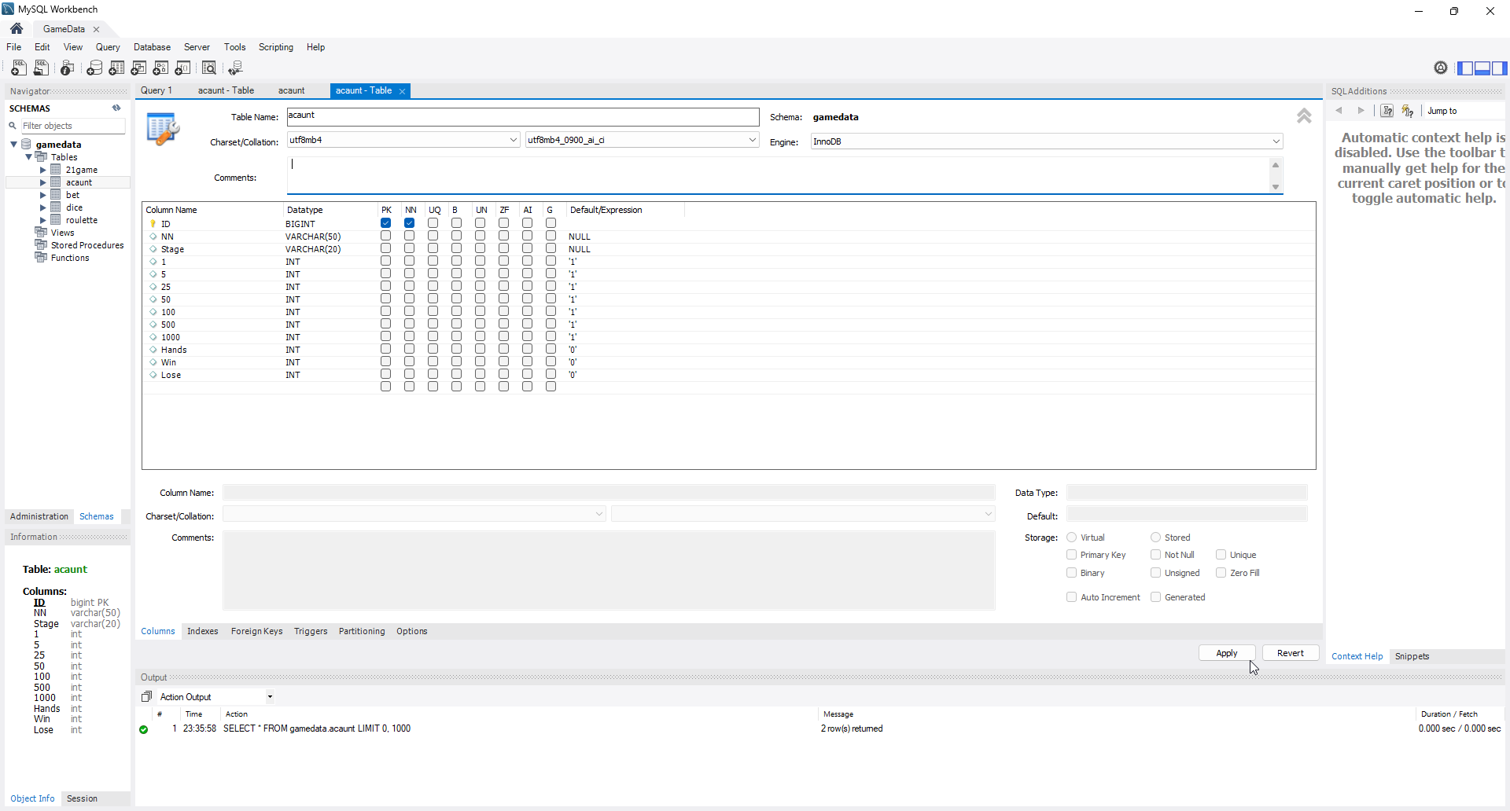Switch to the Indexes tab
The image size is (1510, 811).
tap(202, 631)
